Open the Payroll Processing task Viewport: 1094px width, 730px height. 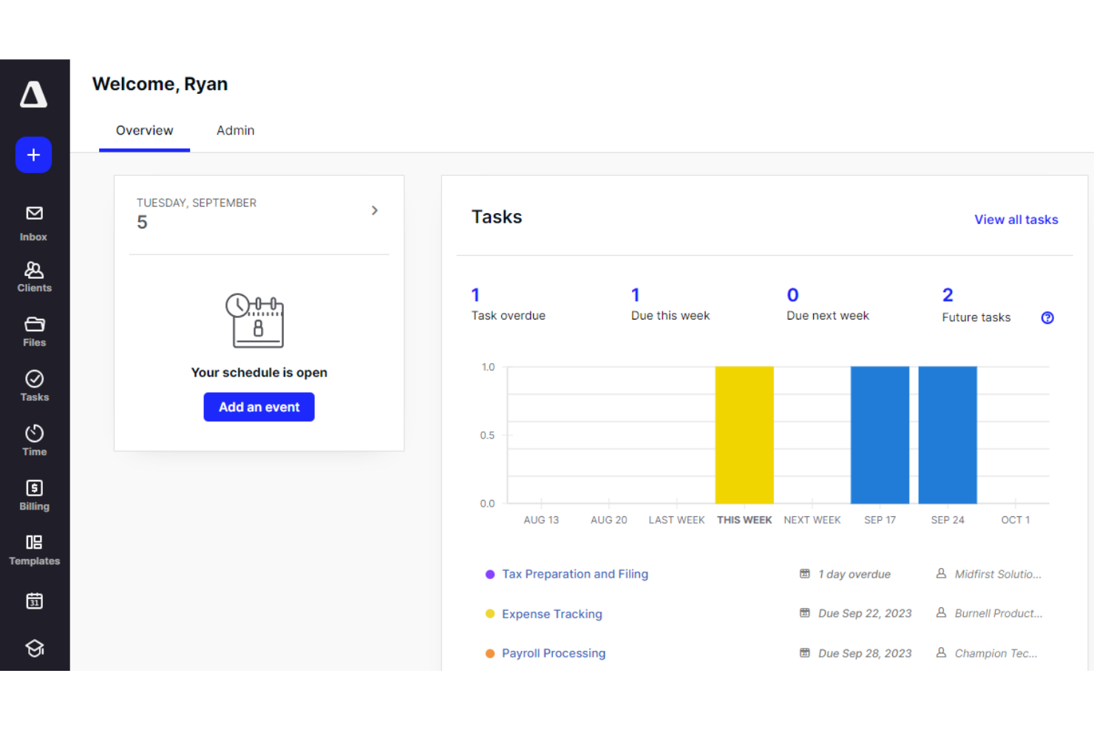tap(553, 653)
